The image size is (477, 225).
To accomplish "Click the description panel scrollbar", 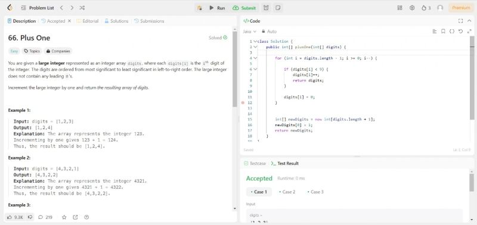I will click(234, 68).
